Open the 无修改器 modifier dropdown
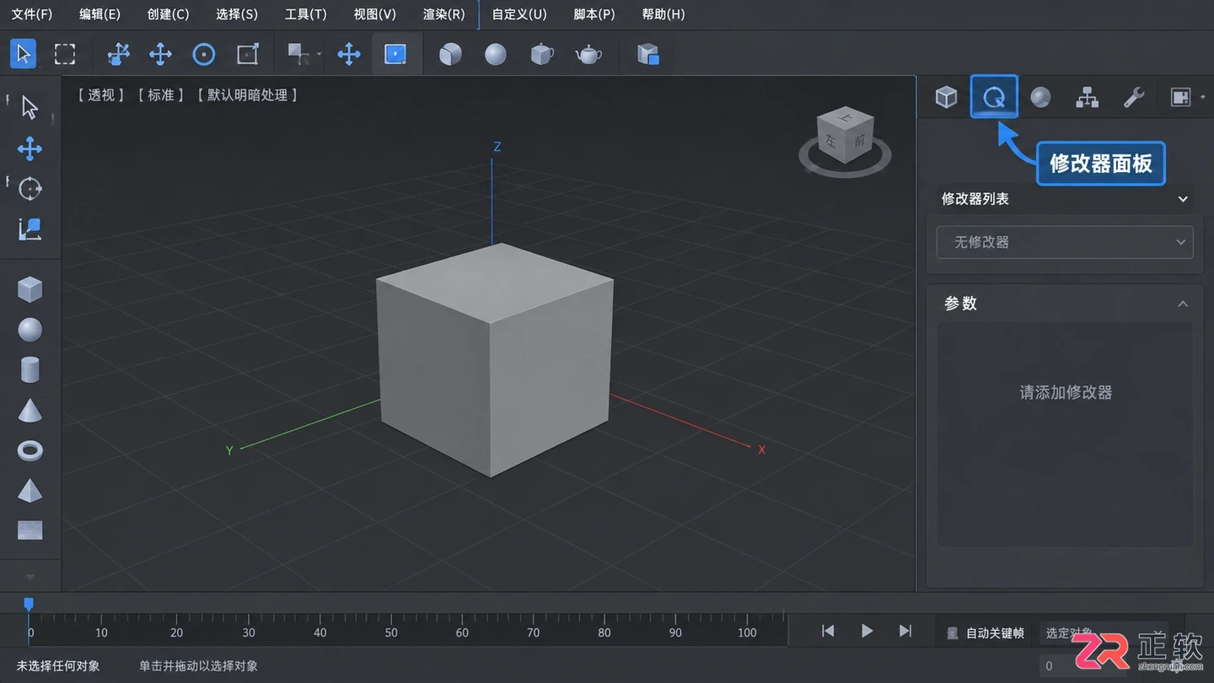Viewport: 1214px width, 683px height. [1065, 242]
